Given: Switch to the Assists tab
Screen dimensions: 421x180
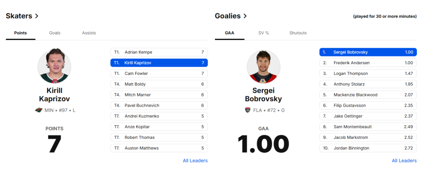Looking at the screenshot, I should (89, 33).
